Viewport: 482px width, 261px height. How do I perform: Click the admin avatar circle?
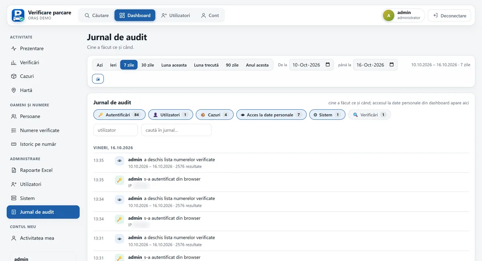pos(388,15)
